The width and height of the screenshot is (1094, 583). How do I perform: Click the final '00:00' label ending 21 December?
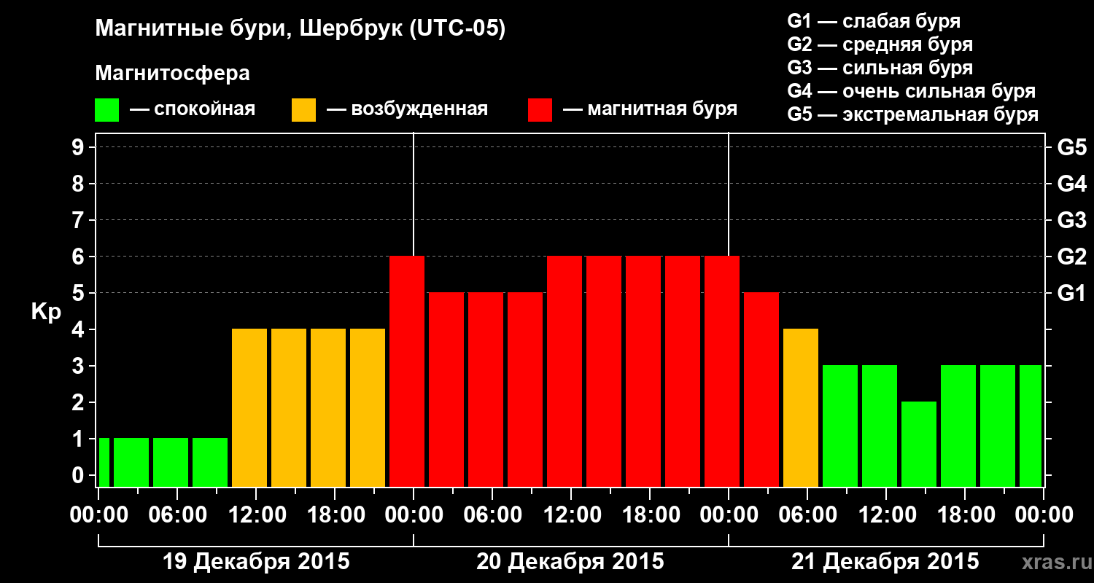(x=1044, y=515)
